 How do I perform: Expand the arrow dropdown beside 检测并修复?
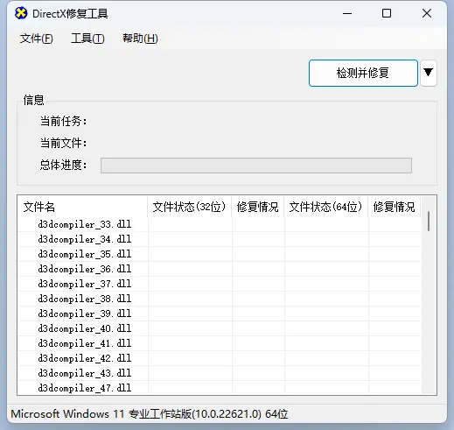428,73
